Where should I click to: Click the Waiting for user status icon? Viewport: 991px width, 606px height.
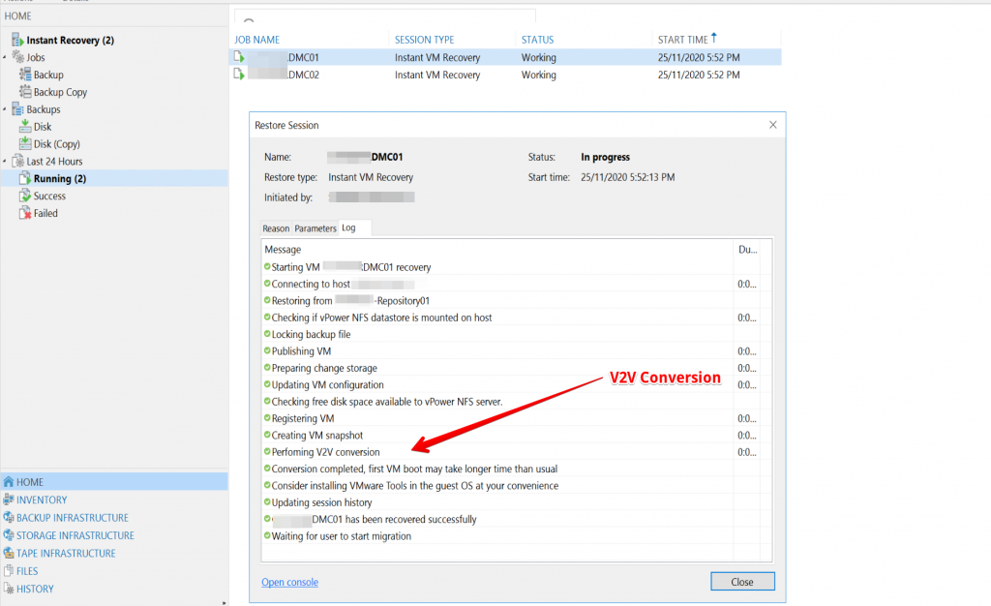tap(267, 535)
